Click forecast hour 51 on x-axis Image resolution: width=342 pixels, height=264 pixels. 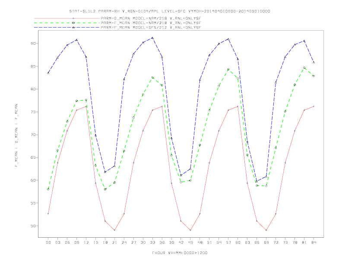[x=209, y=242]
